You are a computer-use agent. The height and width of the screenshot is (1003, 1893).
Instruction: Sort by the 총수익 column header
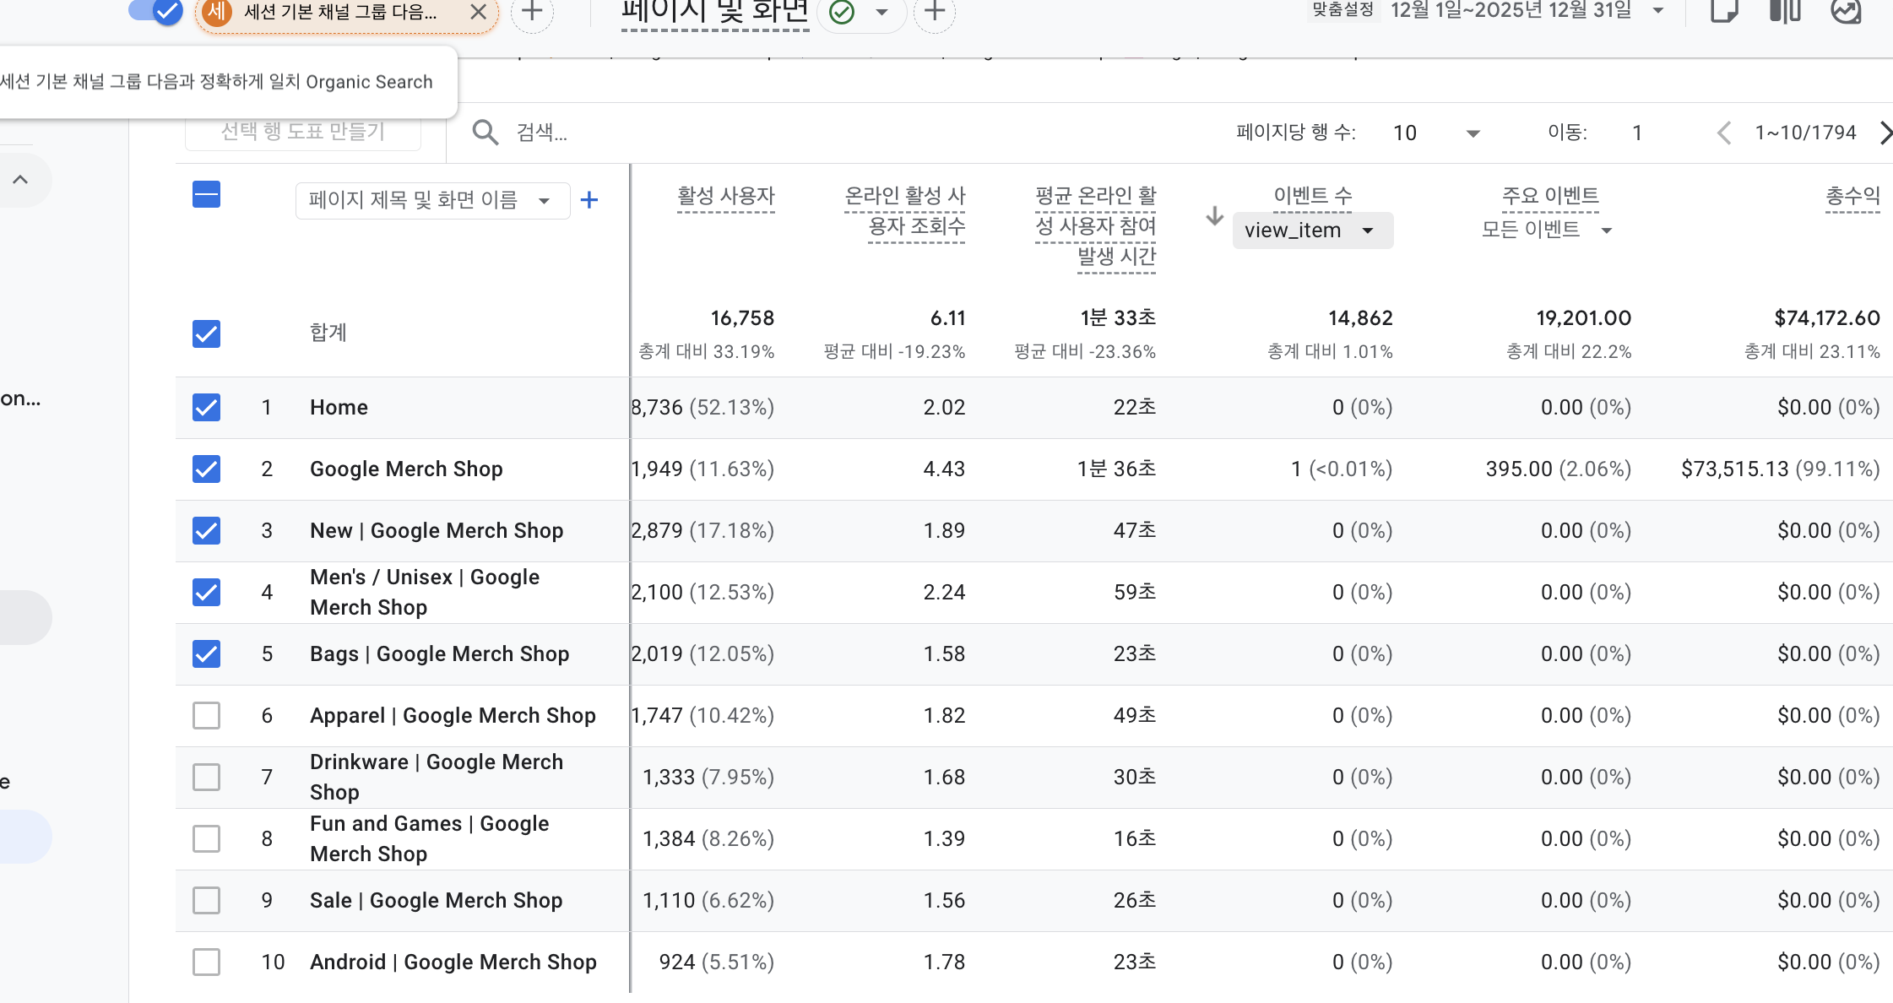(x=1852, y=196)
